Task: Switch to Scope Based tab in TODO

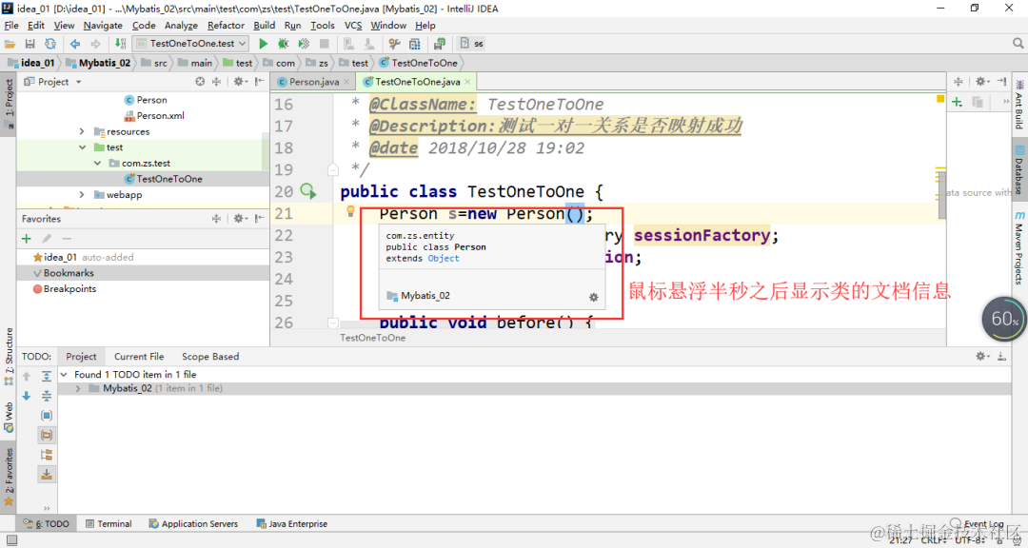Action: click(x=209, y=357)
